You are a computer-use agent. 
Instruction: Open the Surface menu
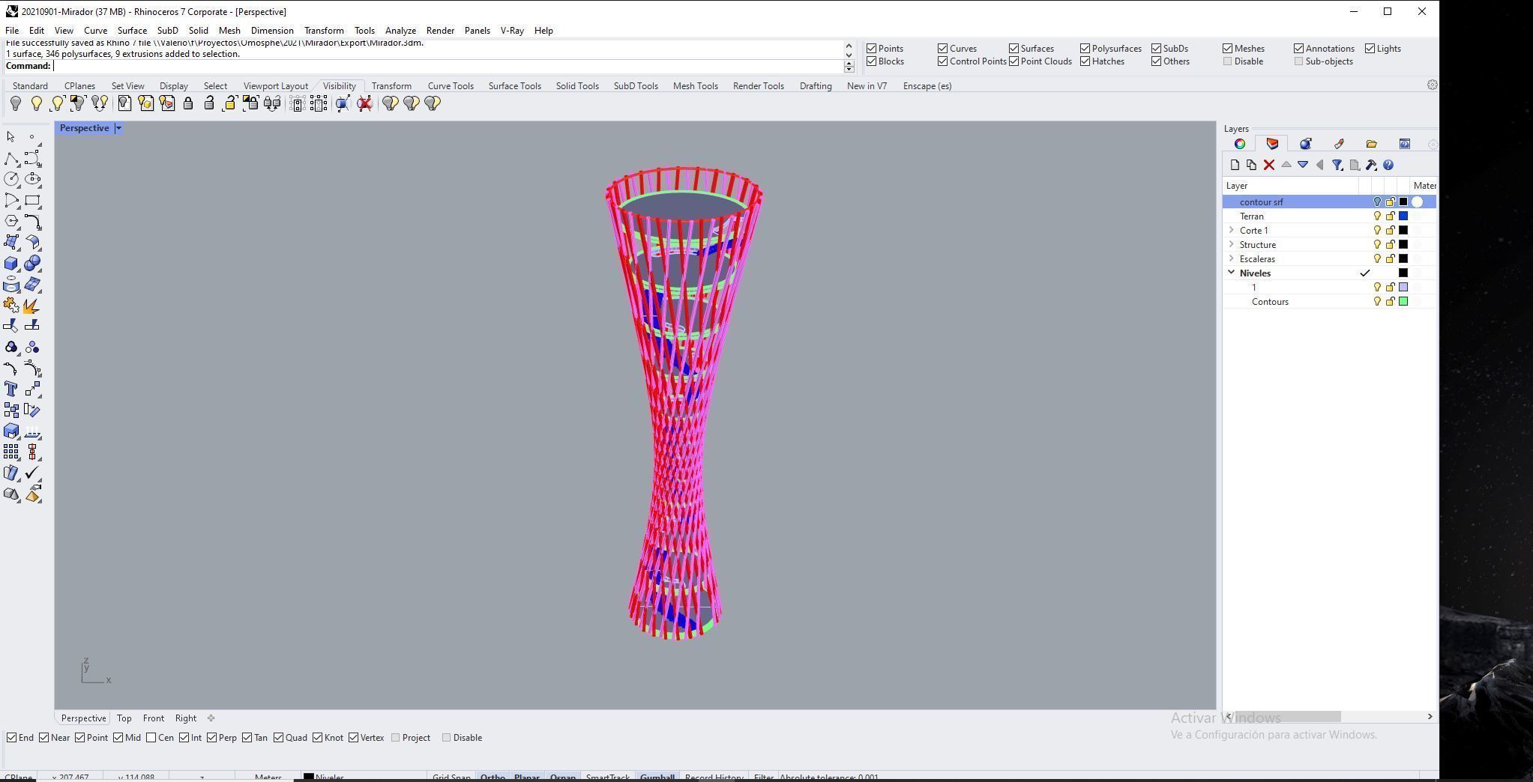pyautogui.click(x=132, y=31)
